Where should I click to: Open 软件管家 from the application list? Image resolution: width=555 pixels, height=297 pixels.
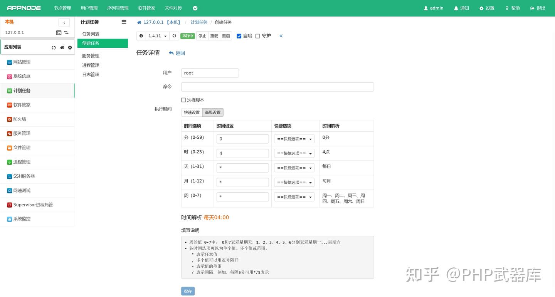[21, 105]
